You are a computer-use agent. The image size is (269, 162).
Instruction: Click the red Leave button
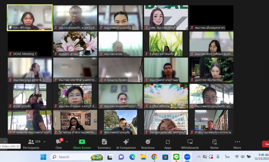coord(266,144)
